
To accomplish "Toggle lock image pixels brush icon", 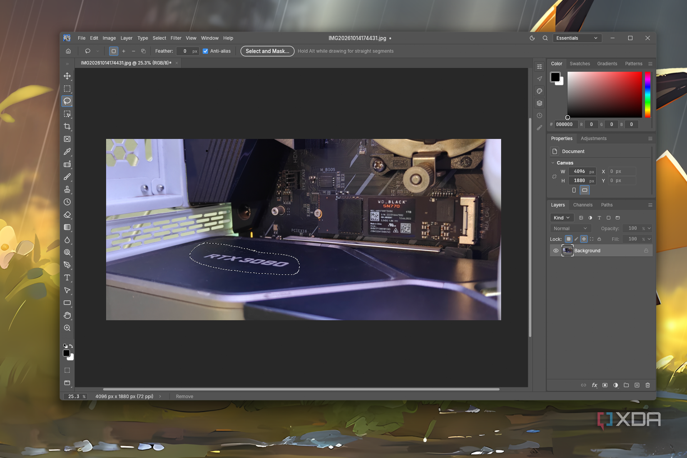I will pos(576,239).
